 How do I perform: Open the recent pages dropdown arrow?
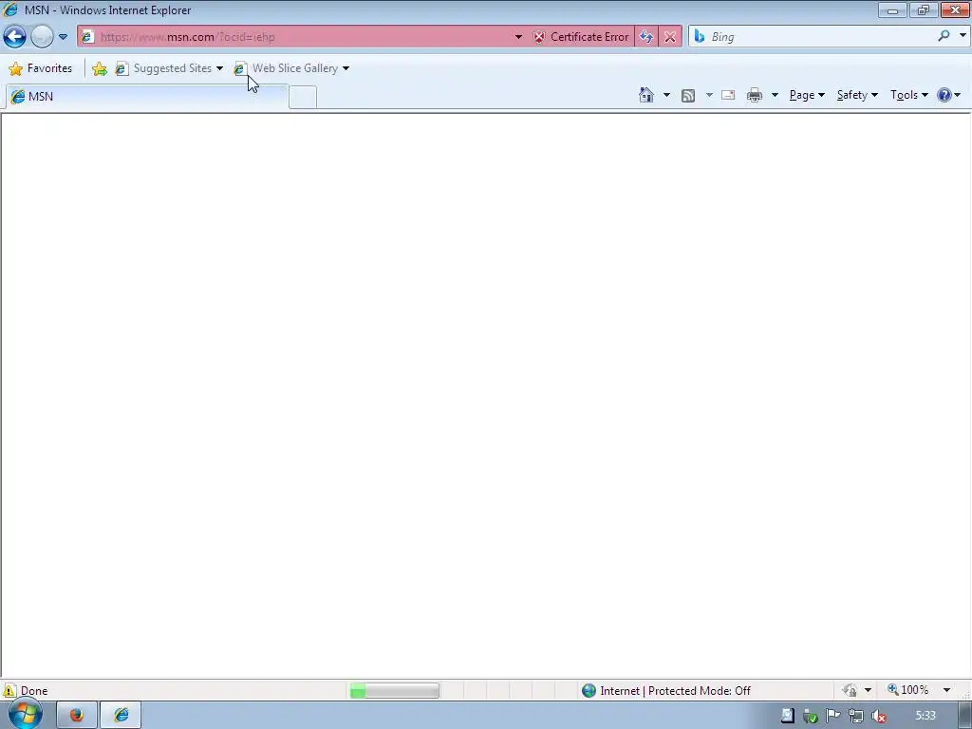pos(64,37)
